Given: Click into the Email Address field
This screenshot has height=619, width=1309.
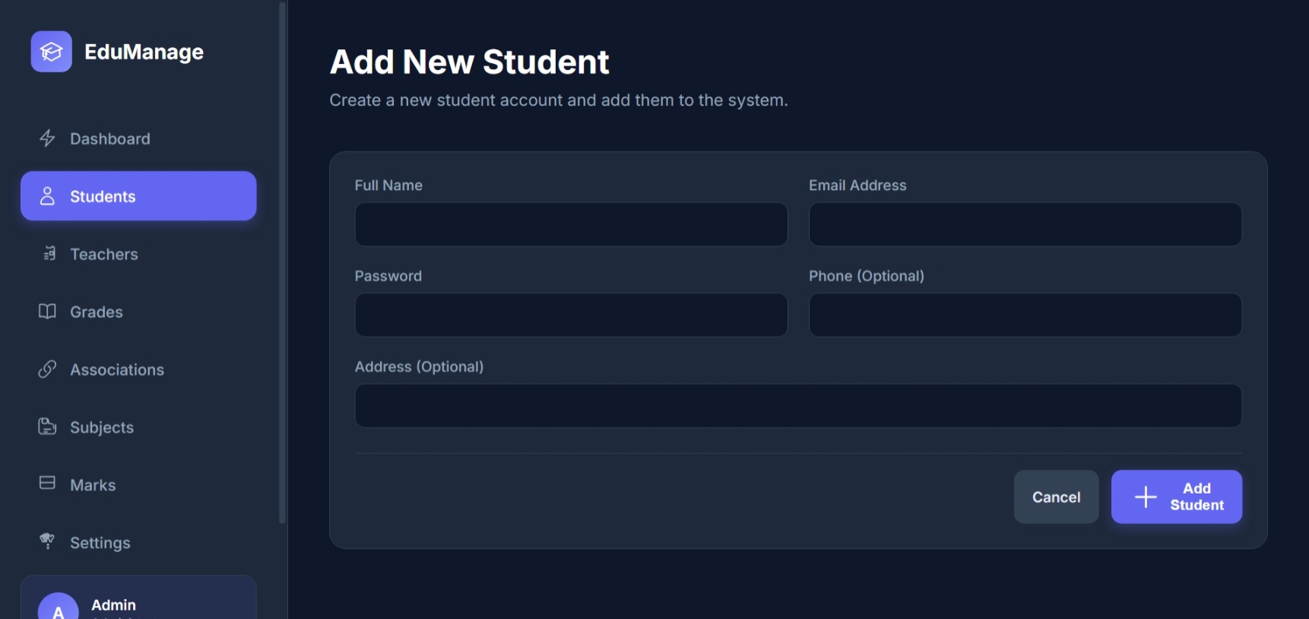Looking at the screenshot, I should pos(1025,224).
